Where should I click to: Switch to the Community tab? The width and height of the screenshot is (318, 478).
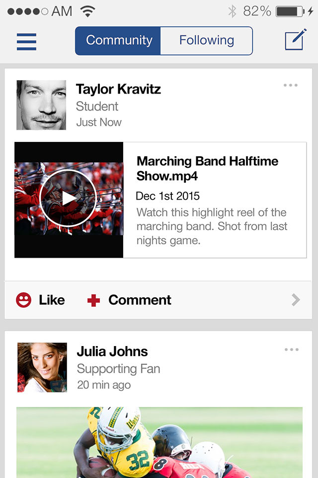coord(118,41)
